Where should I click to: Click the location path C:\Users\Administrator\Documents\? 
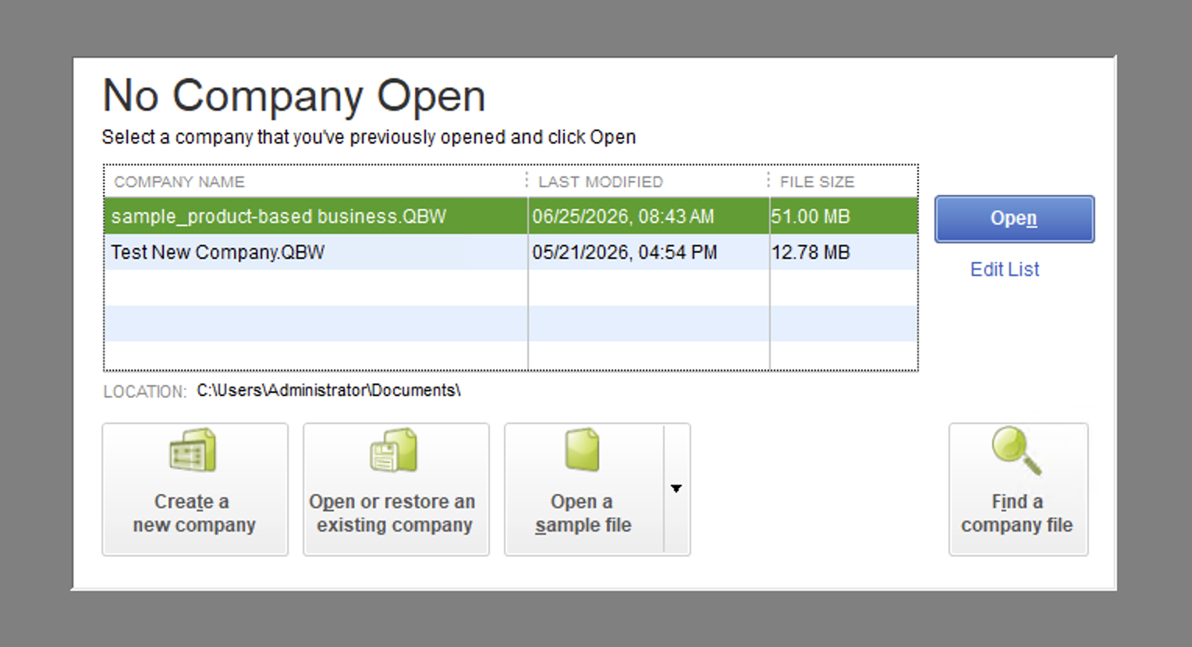click(x=328, y=390)
